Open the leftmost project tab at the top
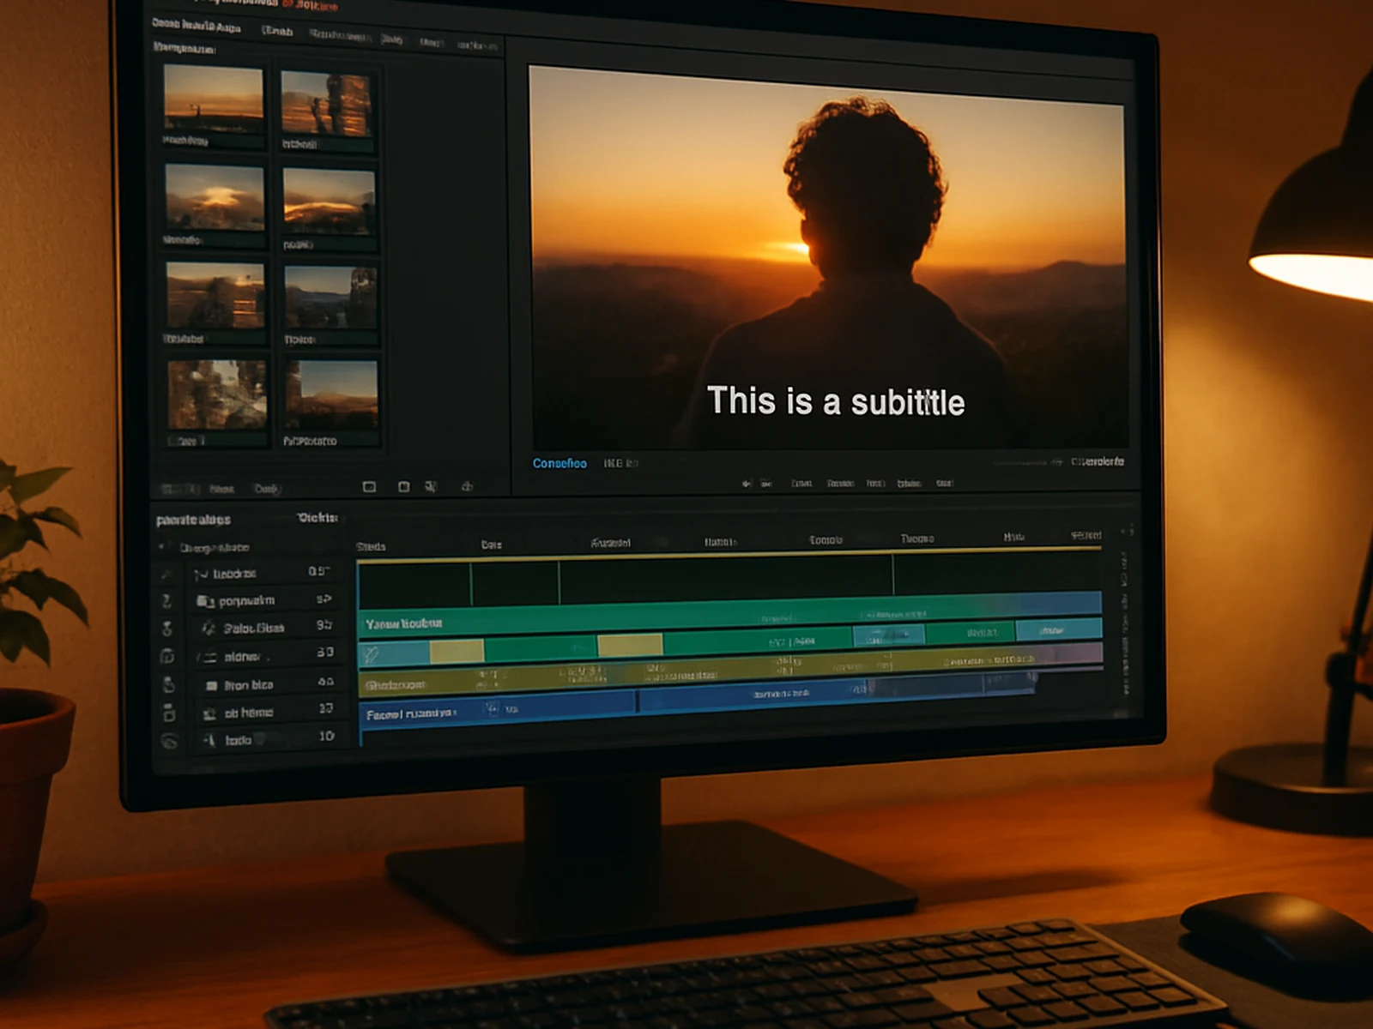This screenshot has height=1029, width=1373. tap(197, 28)
